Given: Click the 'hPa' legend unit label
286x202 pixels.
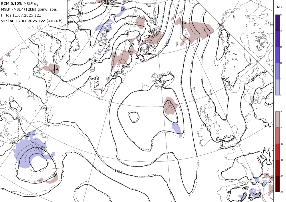Looking at the screenshot, I should point(279,7).
